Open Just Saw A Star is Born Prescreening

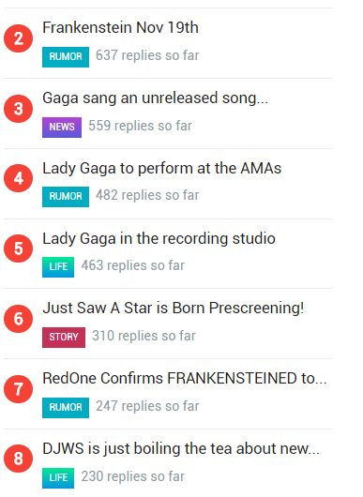[174, 309]
